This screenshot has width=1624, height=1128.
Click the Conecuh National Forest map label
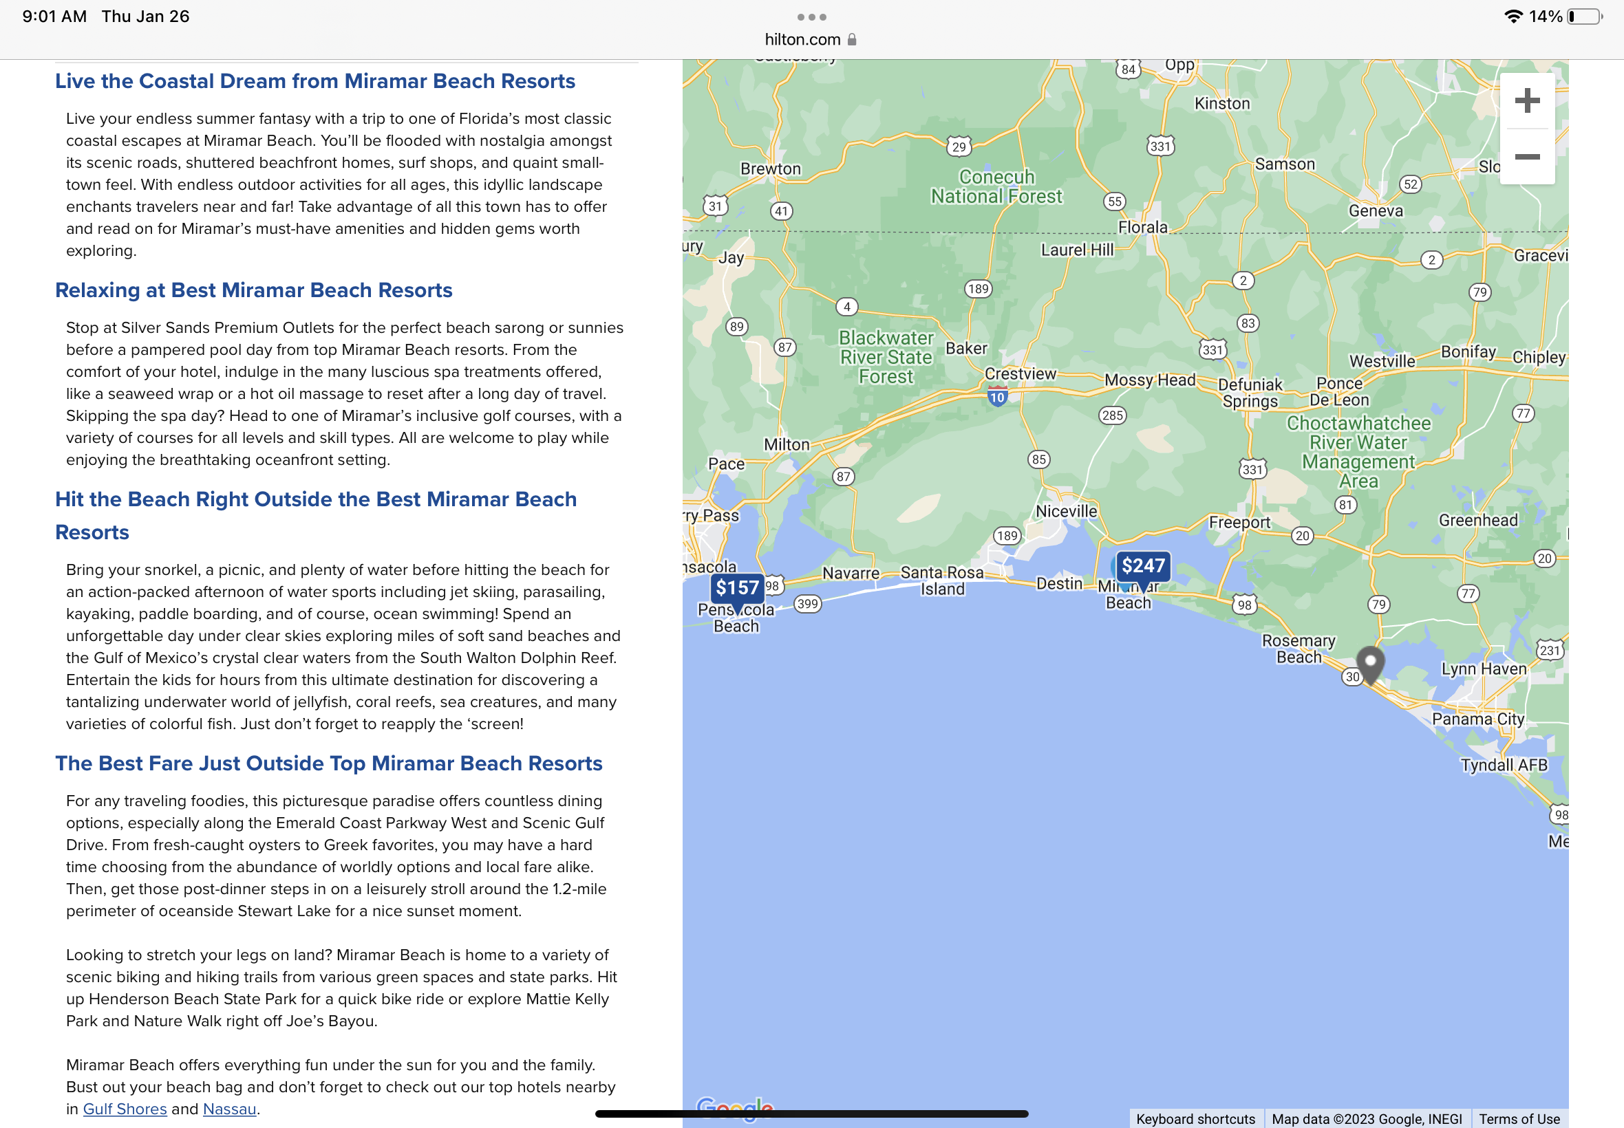996,186
